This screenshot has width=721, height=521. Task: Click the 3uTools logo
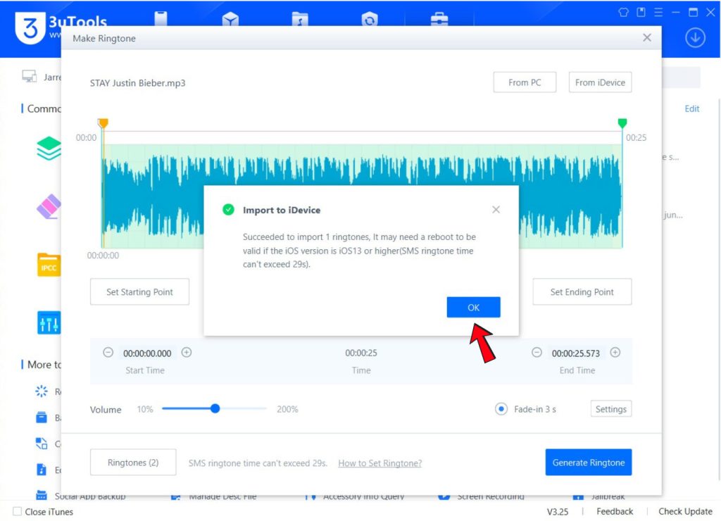(x=30, y=27)
